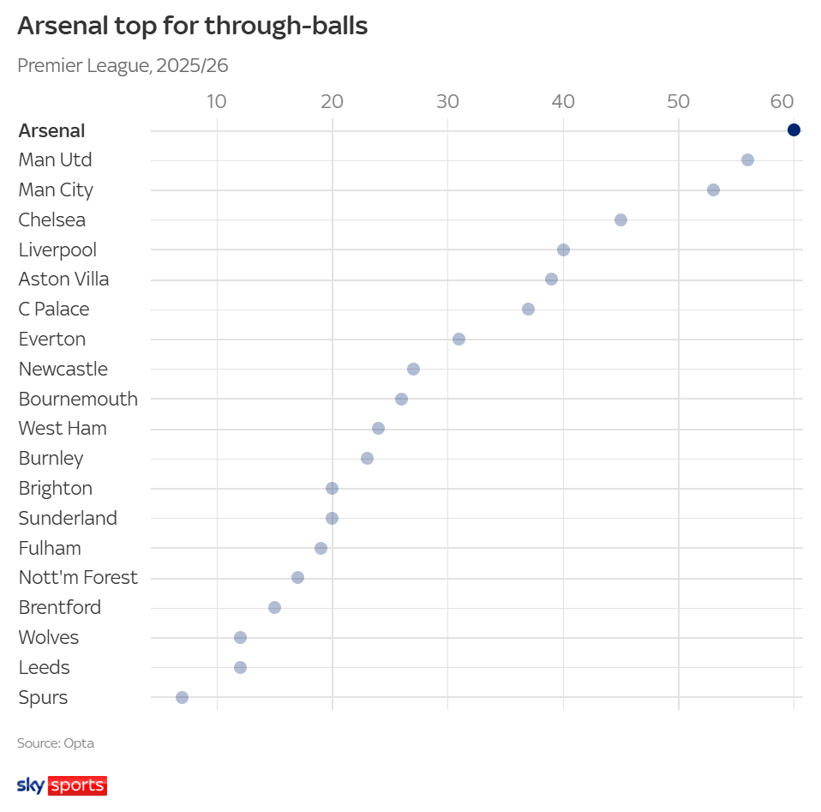Click the Man City data dot
821x812 pixels.
coord(713,189)
